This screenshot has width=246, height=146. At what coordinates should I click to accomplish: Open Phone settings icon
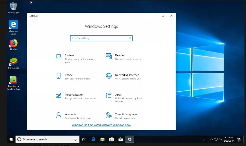[59, 76]
